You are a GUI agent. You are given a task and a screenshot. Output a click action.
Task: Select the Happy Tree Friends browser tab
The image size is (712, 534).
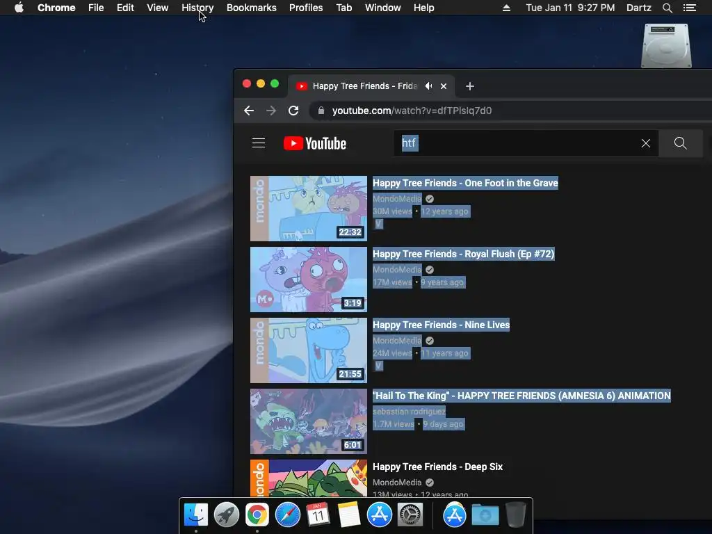pos(364,86)
